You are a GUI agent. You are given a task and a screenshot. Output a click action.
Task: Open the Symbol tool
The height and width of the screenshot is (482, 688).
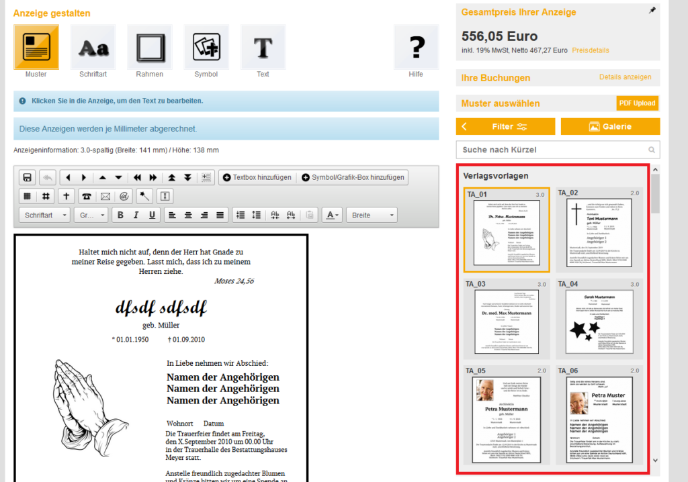tap(206, 48)
